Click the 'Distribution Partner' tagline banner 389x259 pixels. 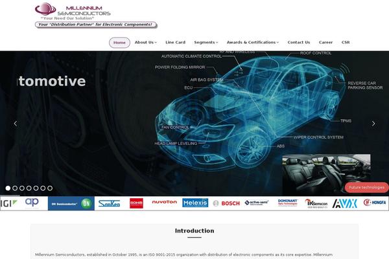(x=96, y=25)
